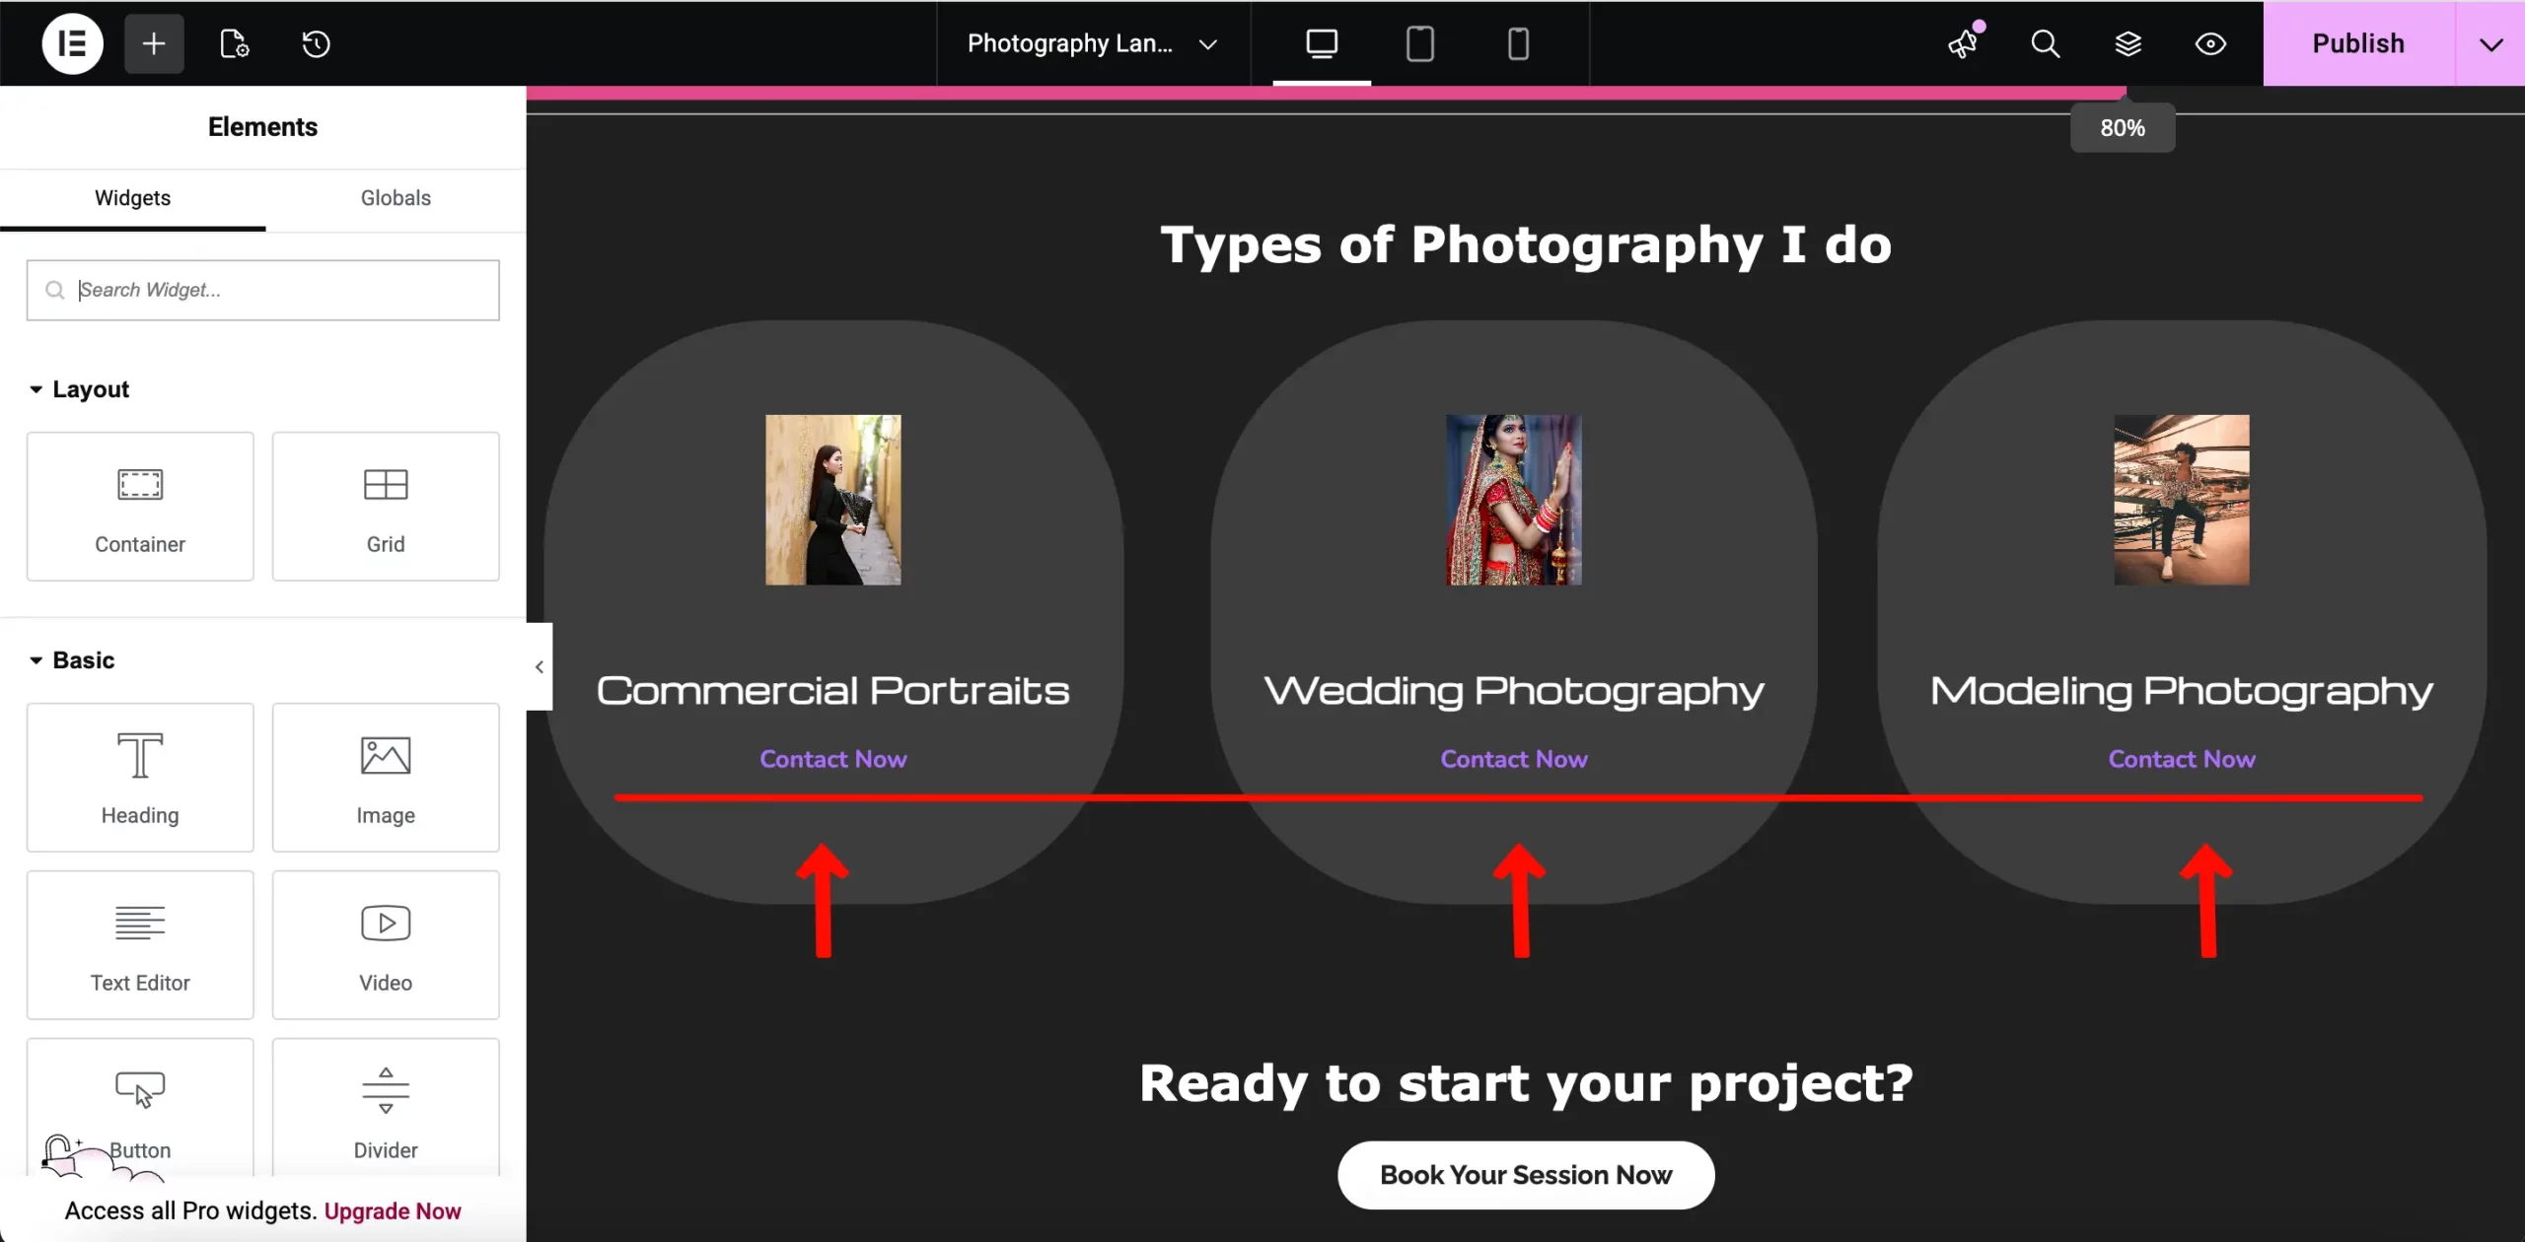Open the What's New megaphone icon

[x=1965, y=43]
